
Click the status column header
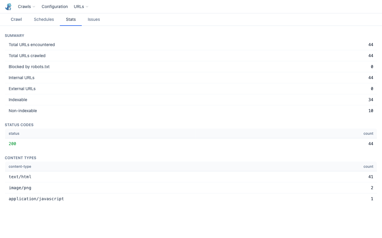coord(14,134)
